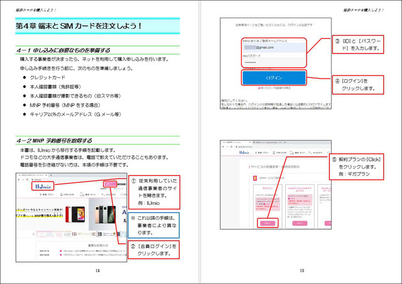Viewport: 402px width, 284px height.
Task: Click reload icon in plan page screenshot
Action: tap(231, 147)
